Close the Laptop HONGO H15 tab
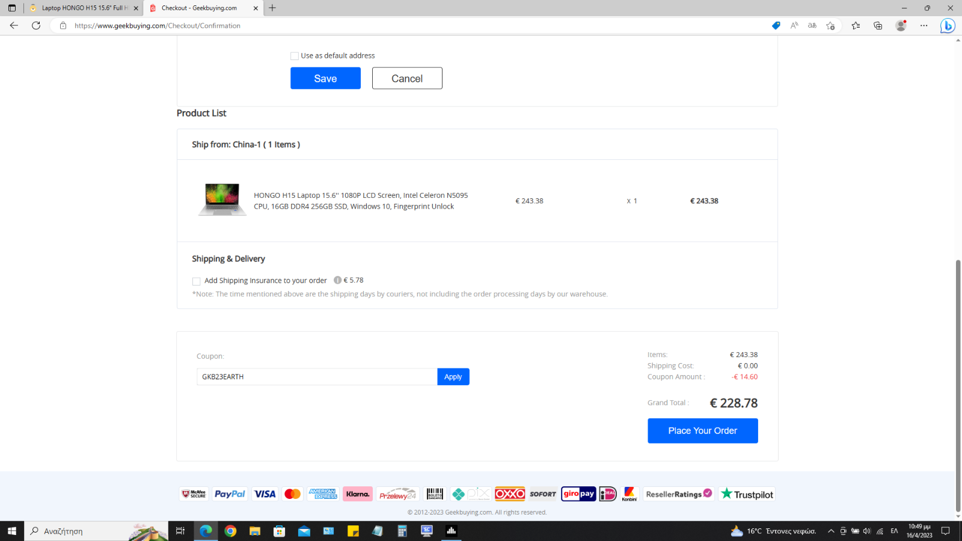 pos(136,8)
